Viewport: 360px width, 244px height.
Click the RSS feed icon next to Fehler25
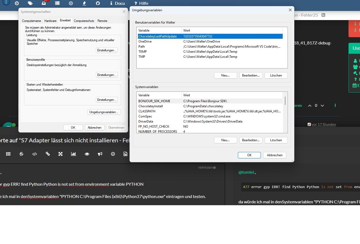click(323, 15)
